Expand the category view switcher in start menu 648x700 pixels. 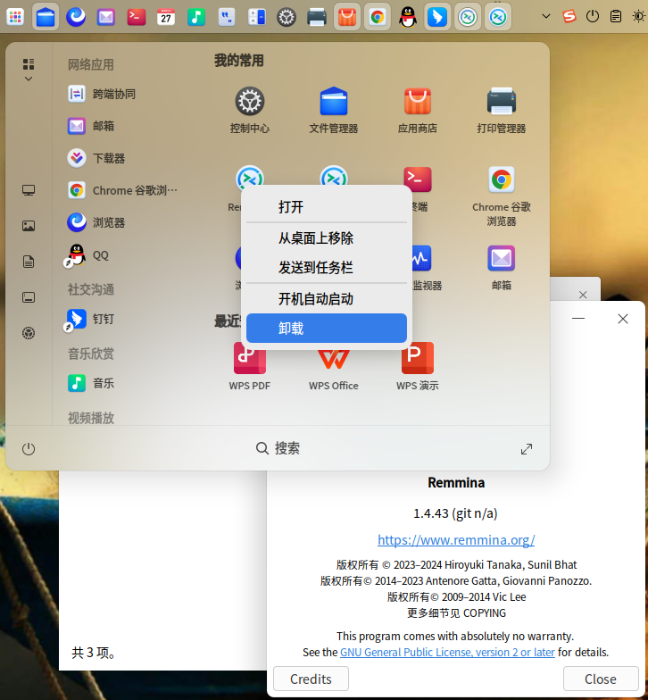tap(29, 70)
